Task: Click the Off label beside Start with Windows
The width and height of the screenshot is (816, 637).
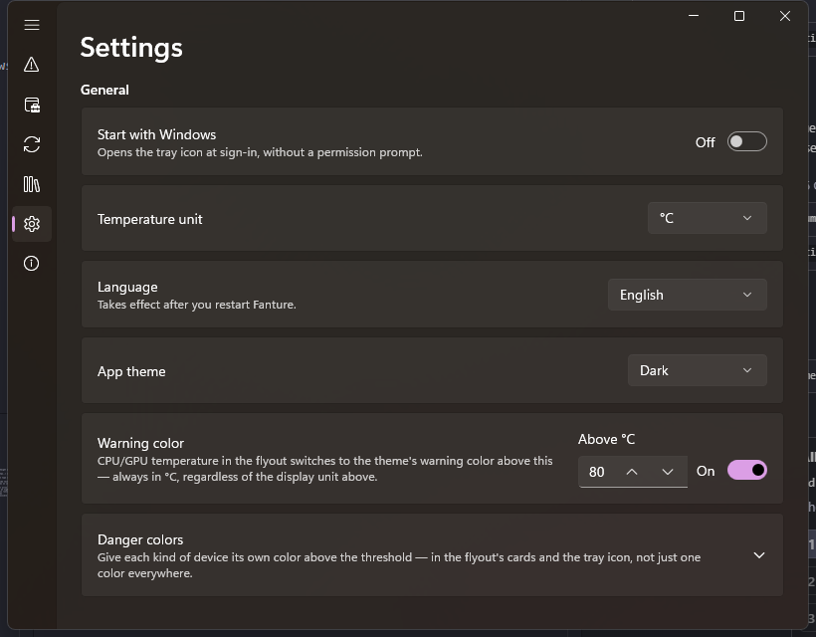Action: click(x=706, y=142)
